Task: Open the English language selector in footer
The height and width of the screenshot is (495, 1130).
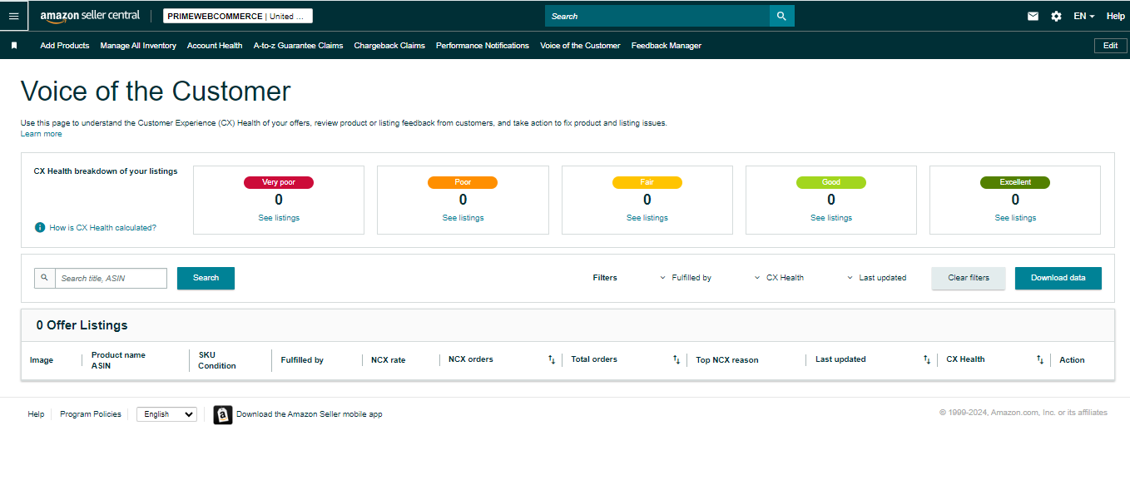Action: coord(167,414)
